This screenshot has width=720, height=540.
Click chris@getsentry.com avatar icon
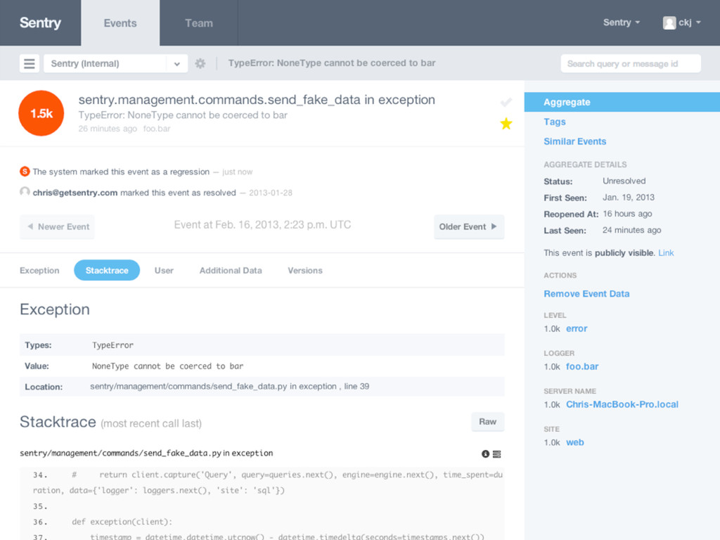click(x=25, y=192)
